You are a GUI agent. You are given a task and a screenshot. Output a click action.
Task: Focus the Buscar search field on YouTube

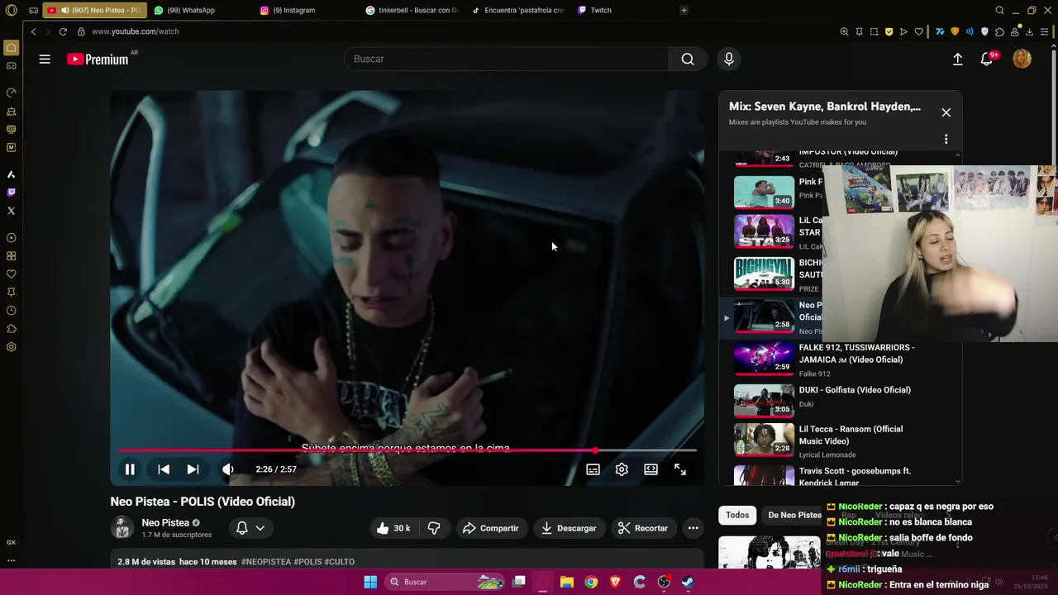[x=506, y=59]
